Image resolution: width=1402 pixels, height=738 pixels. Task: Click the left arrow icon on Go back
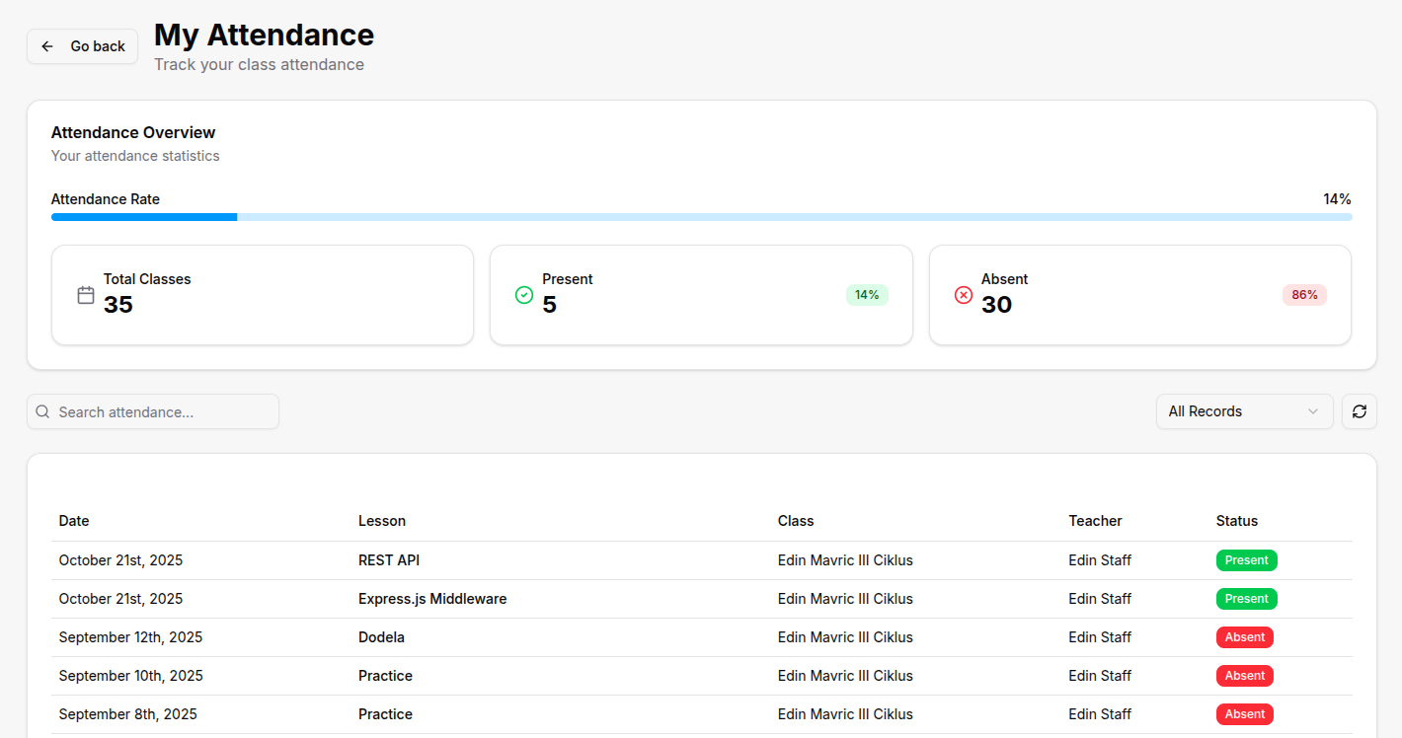(47, 46)
